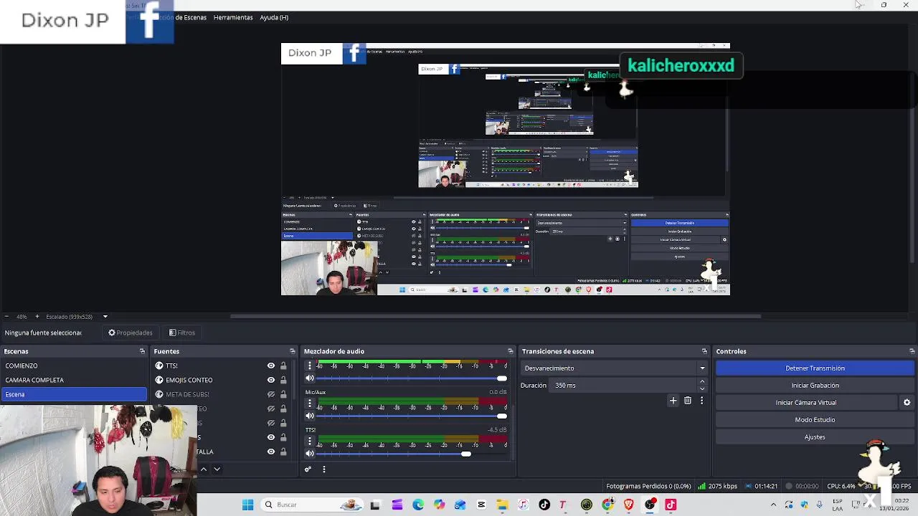This screenshot has height=516, width=918.
Task: Open Microsoft Edge from the taskbar
Action: pos(418,505)
